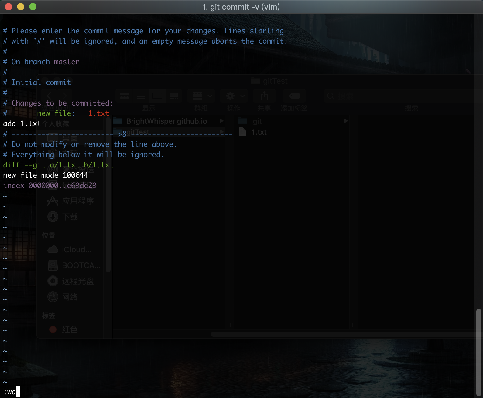Click the 'index 0000000..e69de29' line

point(50,186)
